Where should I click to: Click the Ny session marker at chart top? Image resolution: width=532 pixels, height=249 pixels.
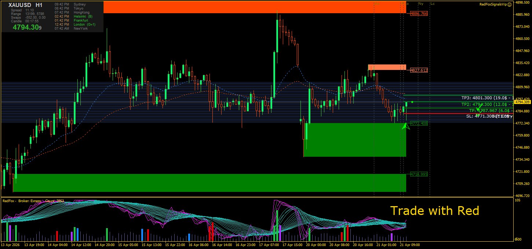(x=421, y=4)
